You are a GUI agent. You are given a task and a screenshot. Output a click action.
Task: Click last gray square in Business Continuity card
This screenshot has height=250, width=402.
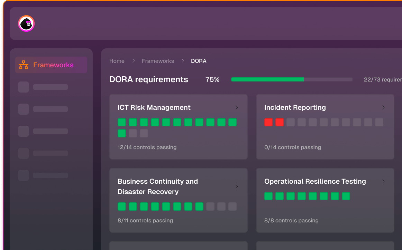click(232, 206)
